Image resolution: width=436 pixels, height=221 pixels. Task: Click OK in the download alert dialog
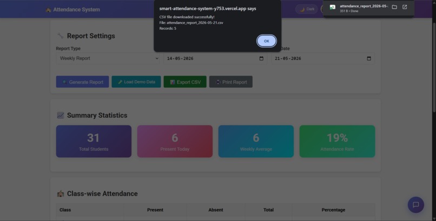coord(266,41)
